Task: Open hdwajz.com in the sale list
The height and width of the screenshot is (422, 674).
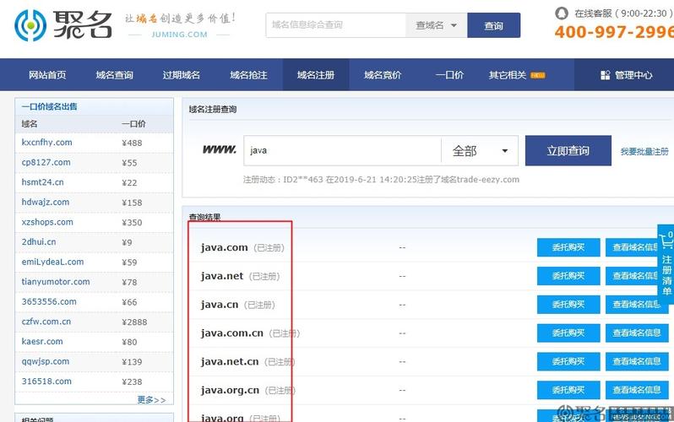Action: [46, 202]
